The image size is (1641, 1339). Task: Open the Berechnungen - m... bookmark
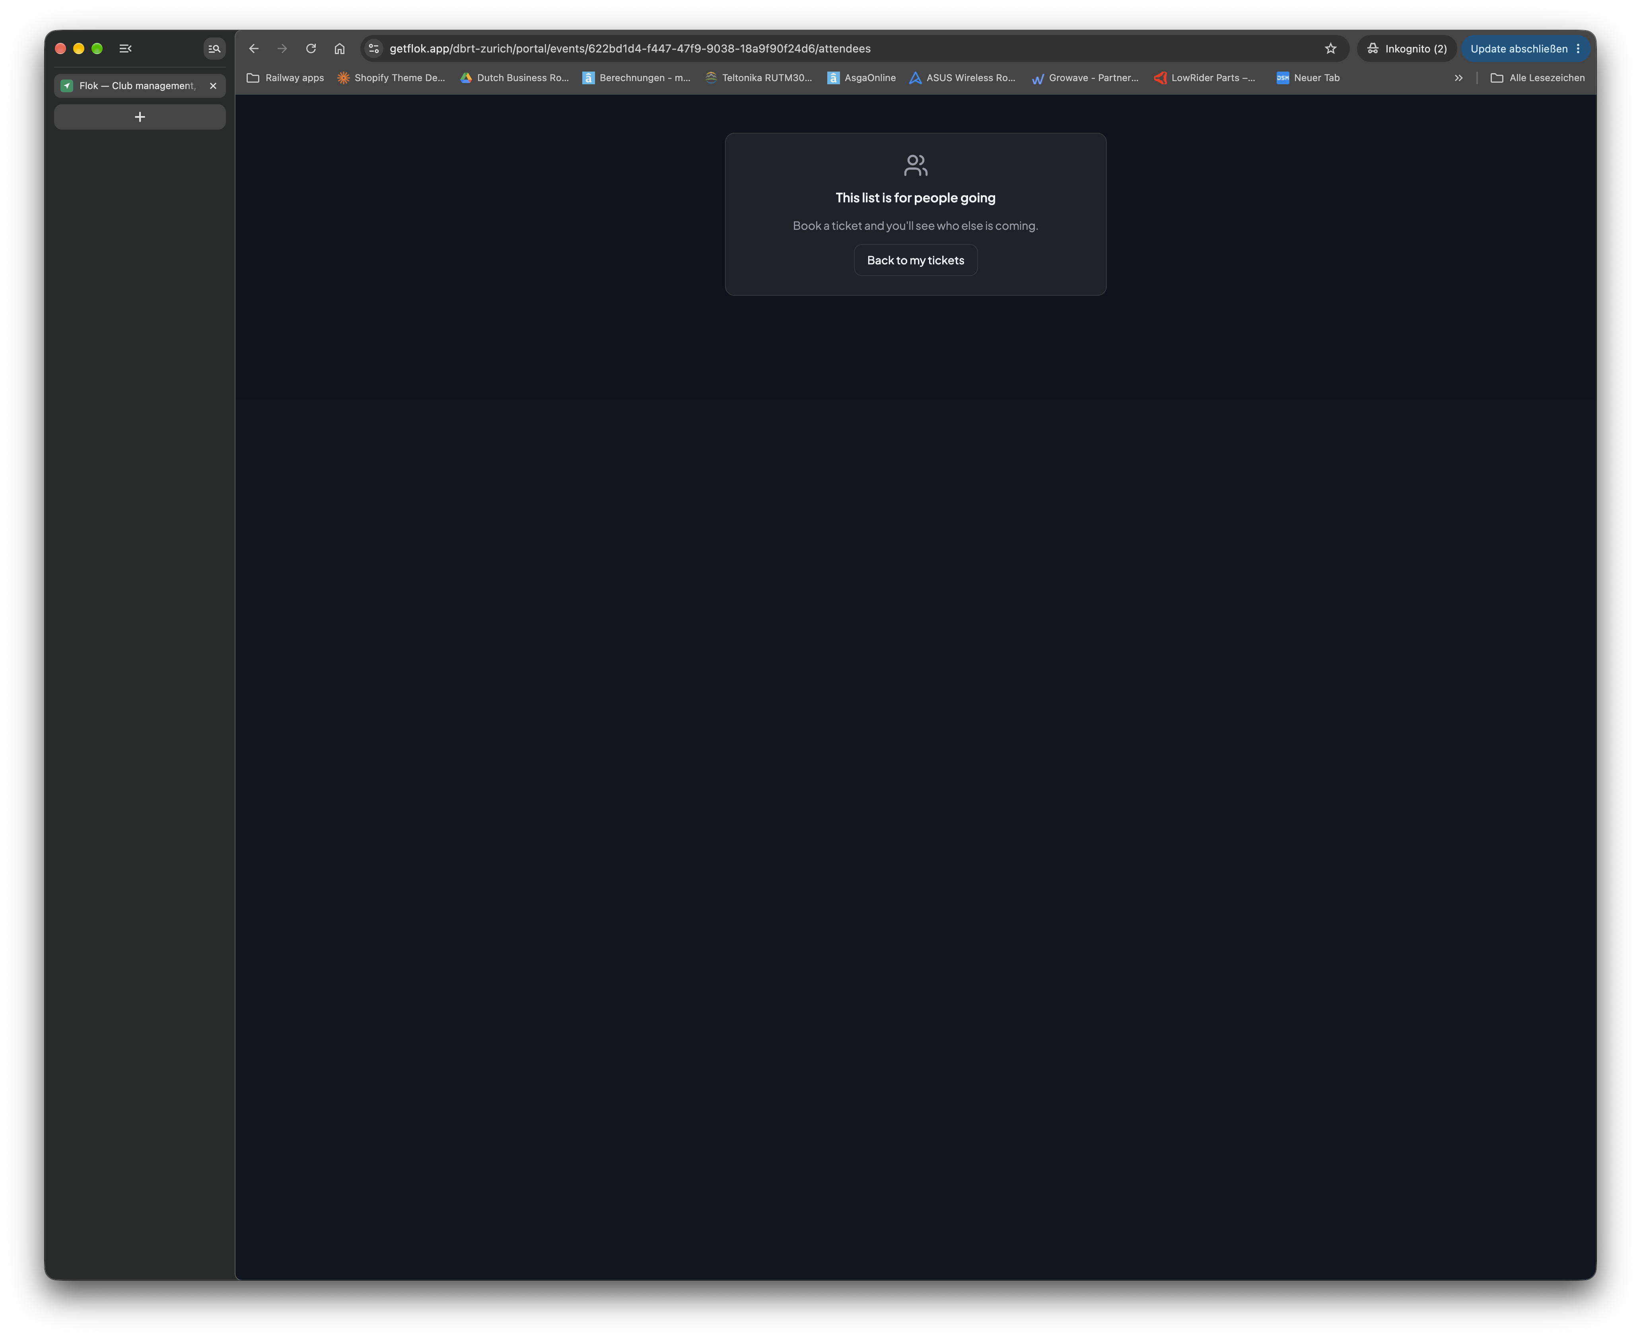(636, 78)
